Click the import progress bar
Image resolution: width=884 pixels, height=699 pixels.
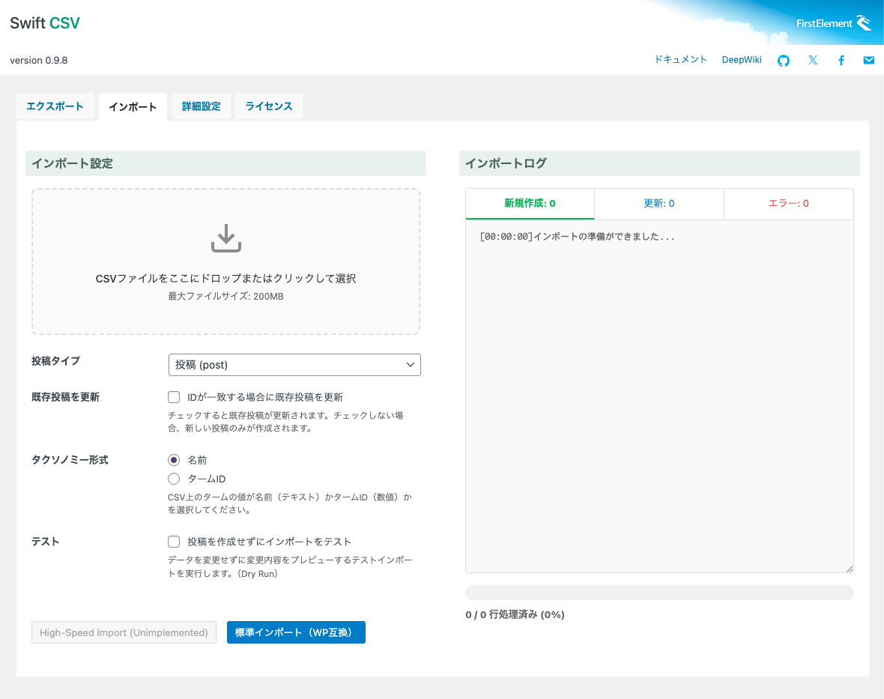point(659,593)
